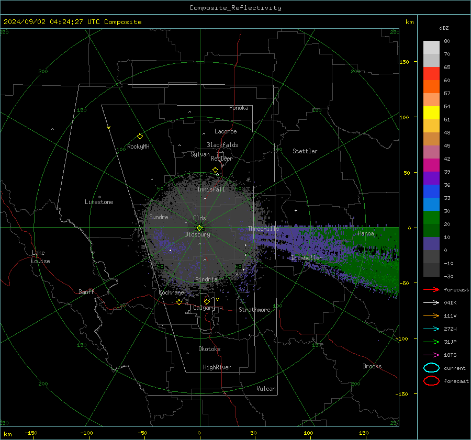Click the lightest gray 70-80 dBZ swatch
The height and width of the screenshot is (440, 471).
[x=431, y=48]
